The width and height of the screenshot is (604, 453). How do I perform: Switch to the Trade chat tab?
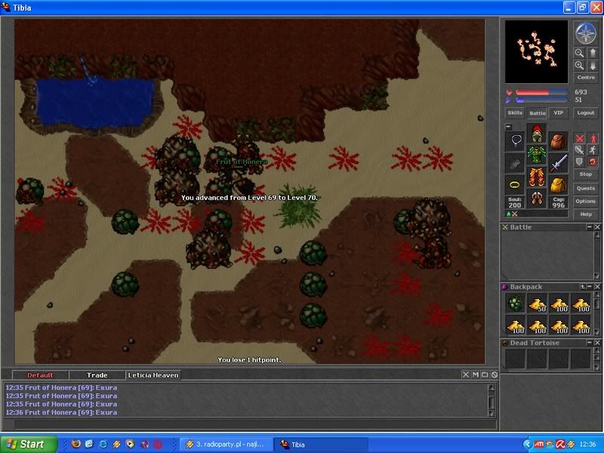coord(97,375)
